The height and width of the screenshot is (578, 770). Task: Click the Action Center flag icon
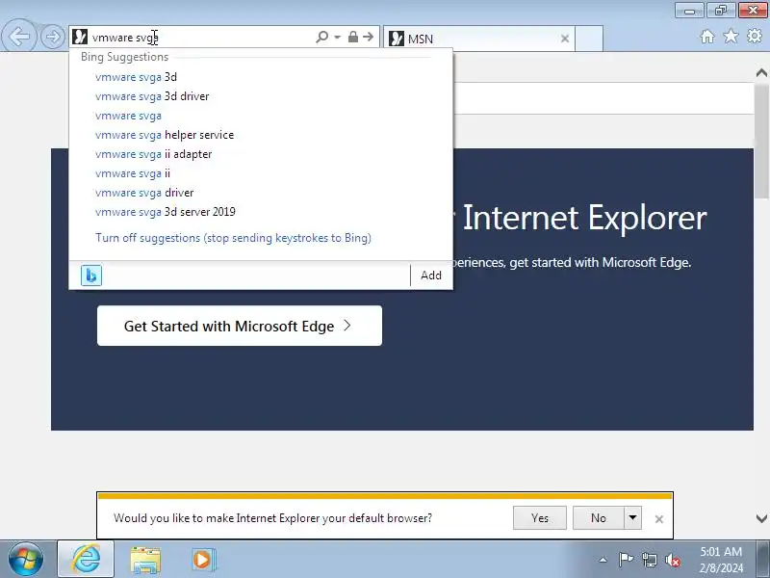(x=626, y=560)
